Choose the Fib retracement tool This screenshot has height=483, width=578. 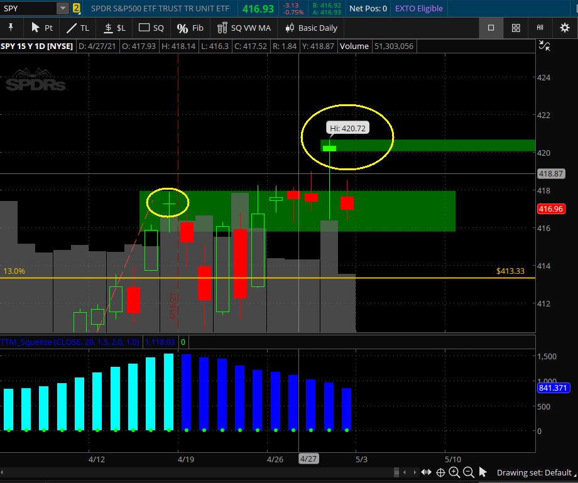click(x=190, y=28)
